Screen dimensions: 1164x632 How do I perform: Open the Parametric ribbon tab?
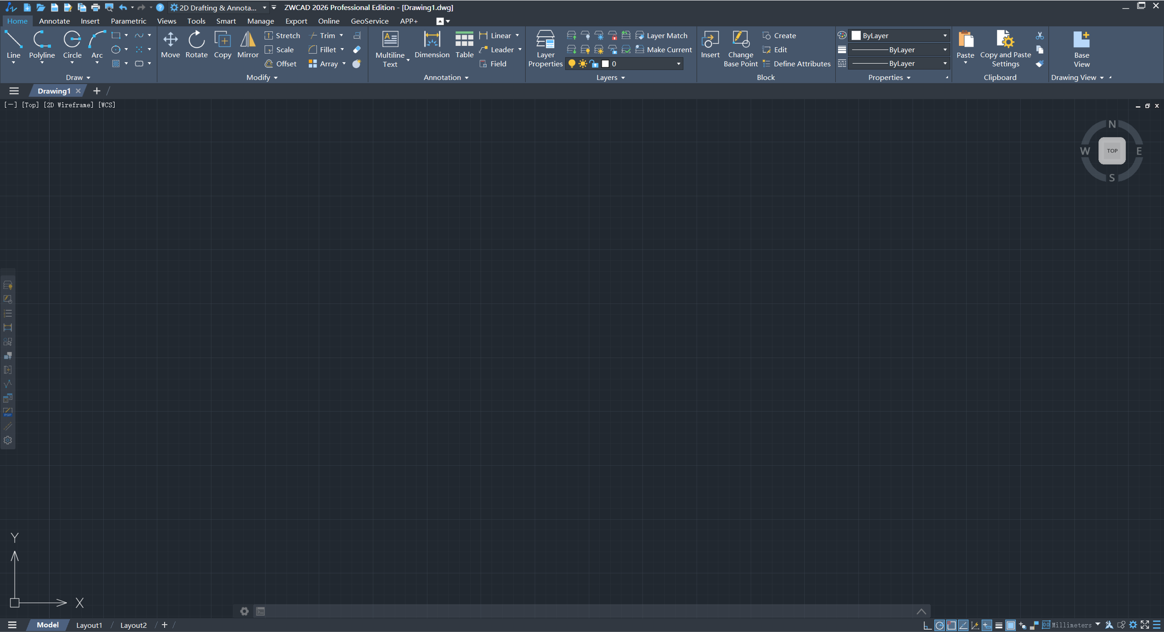pos(128,21)
